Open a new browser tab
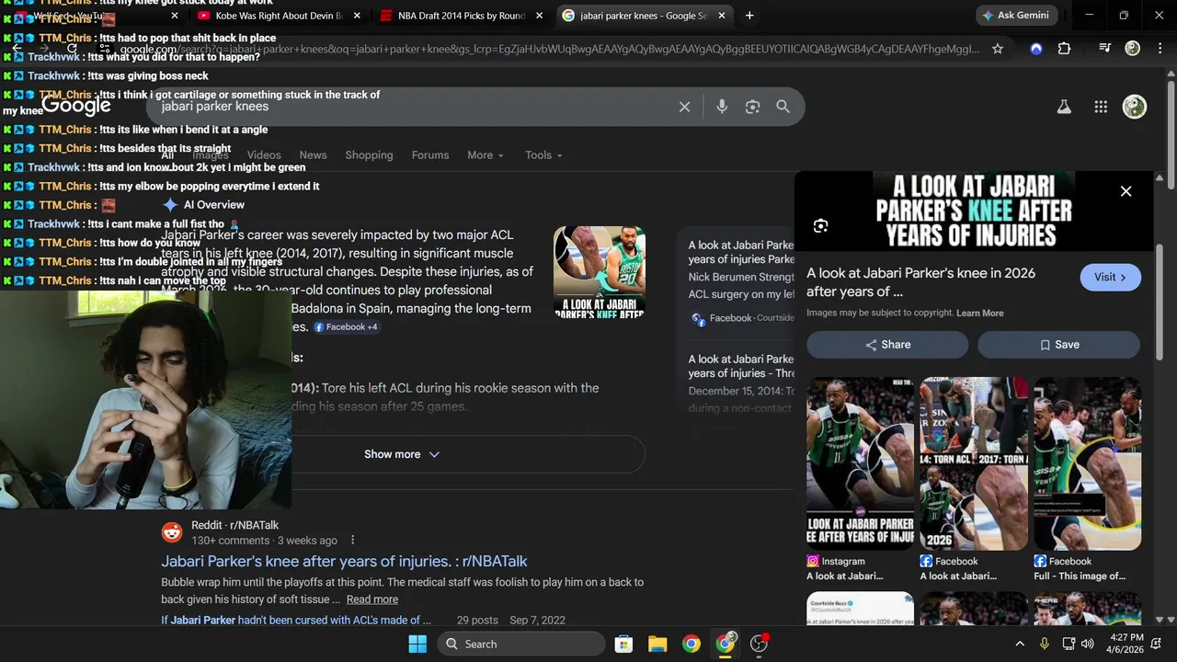Image resolution: width=1177 pixels, height=662 pixels. tap(749, 16)
